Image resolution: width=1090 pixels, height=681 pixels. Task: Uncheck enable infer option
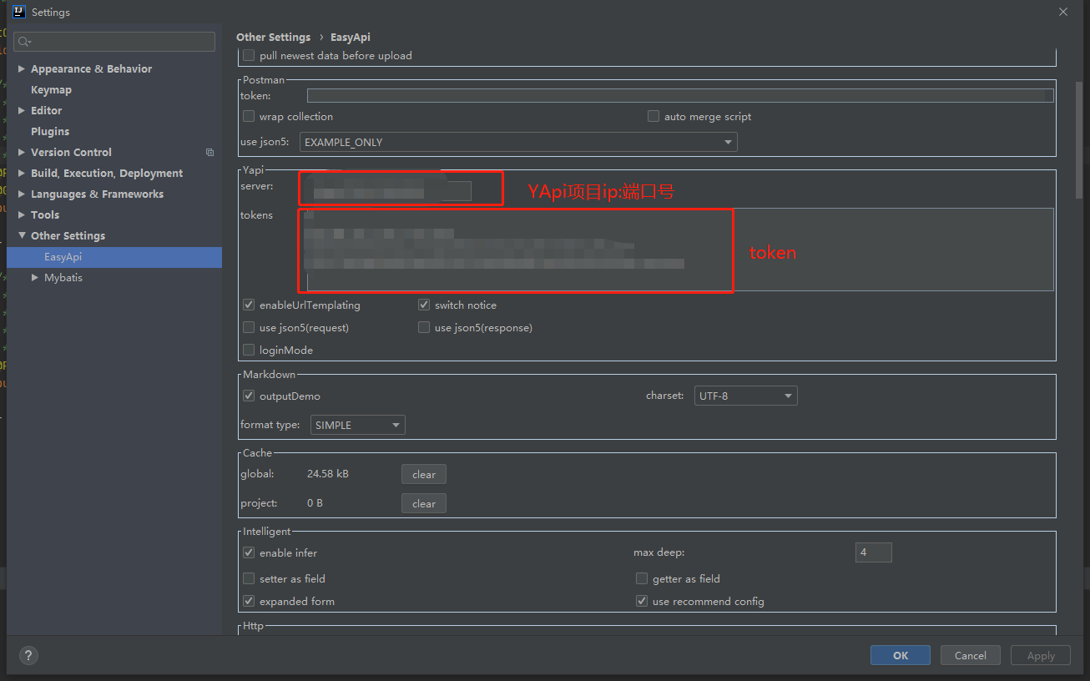pos(249,553)
